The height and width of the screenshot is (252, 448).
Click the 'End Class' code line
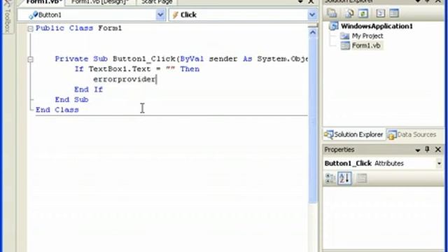(x=57, y=110)
